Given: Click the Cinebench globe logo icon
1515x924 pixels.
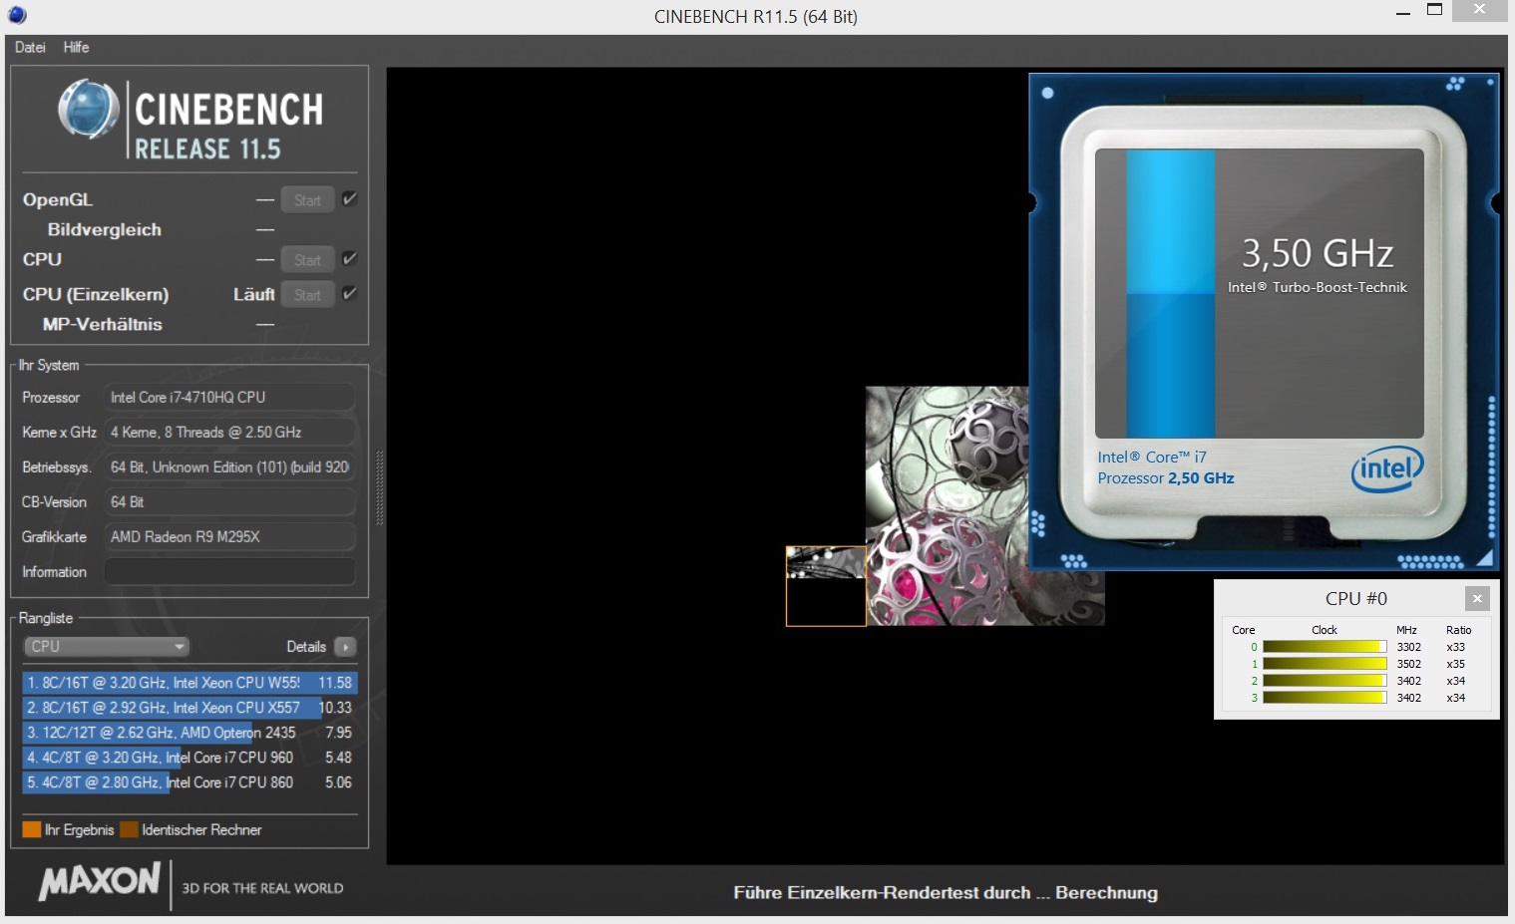Looking at the screenshot, I should point(88,109).
